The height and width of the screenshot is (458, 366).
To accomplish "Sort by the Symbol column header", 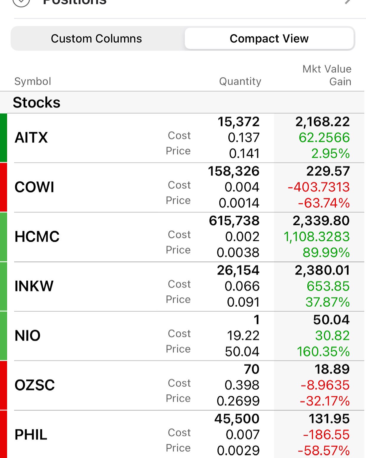I will click(33, 81).
